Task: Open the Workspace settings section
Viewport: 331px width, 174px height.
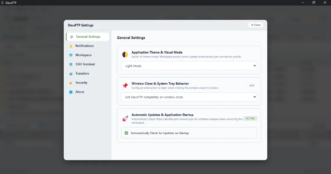Action: pos(88,55)
